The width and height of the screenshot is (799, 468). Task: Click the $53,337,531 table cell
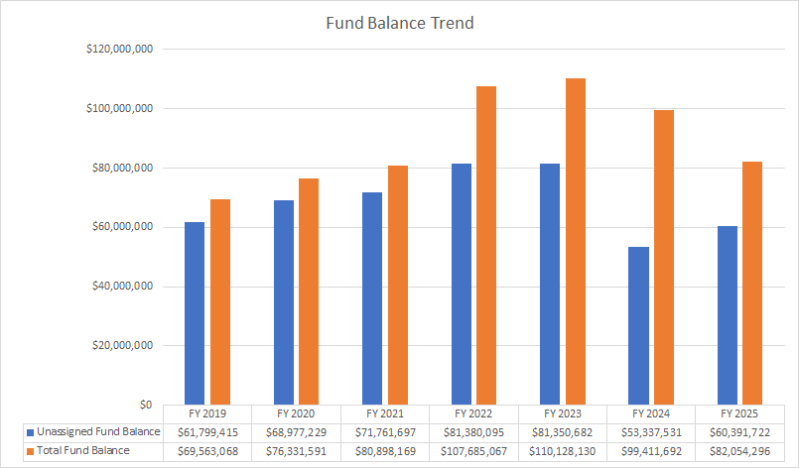(651, 432)
